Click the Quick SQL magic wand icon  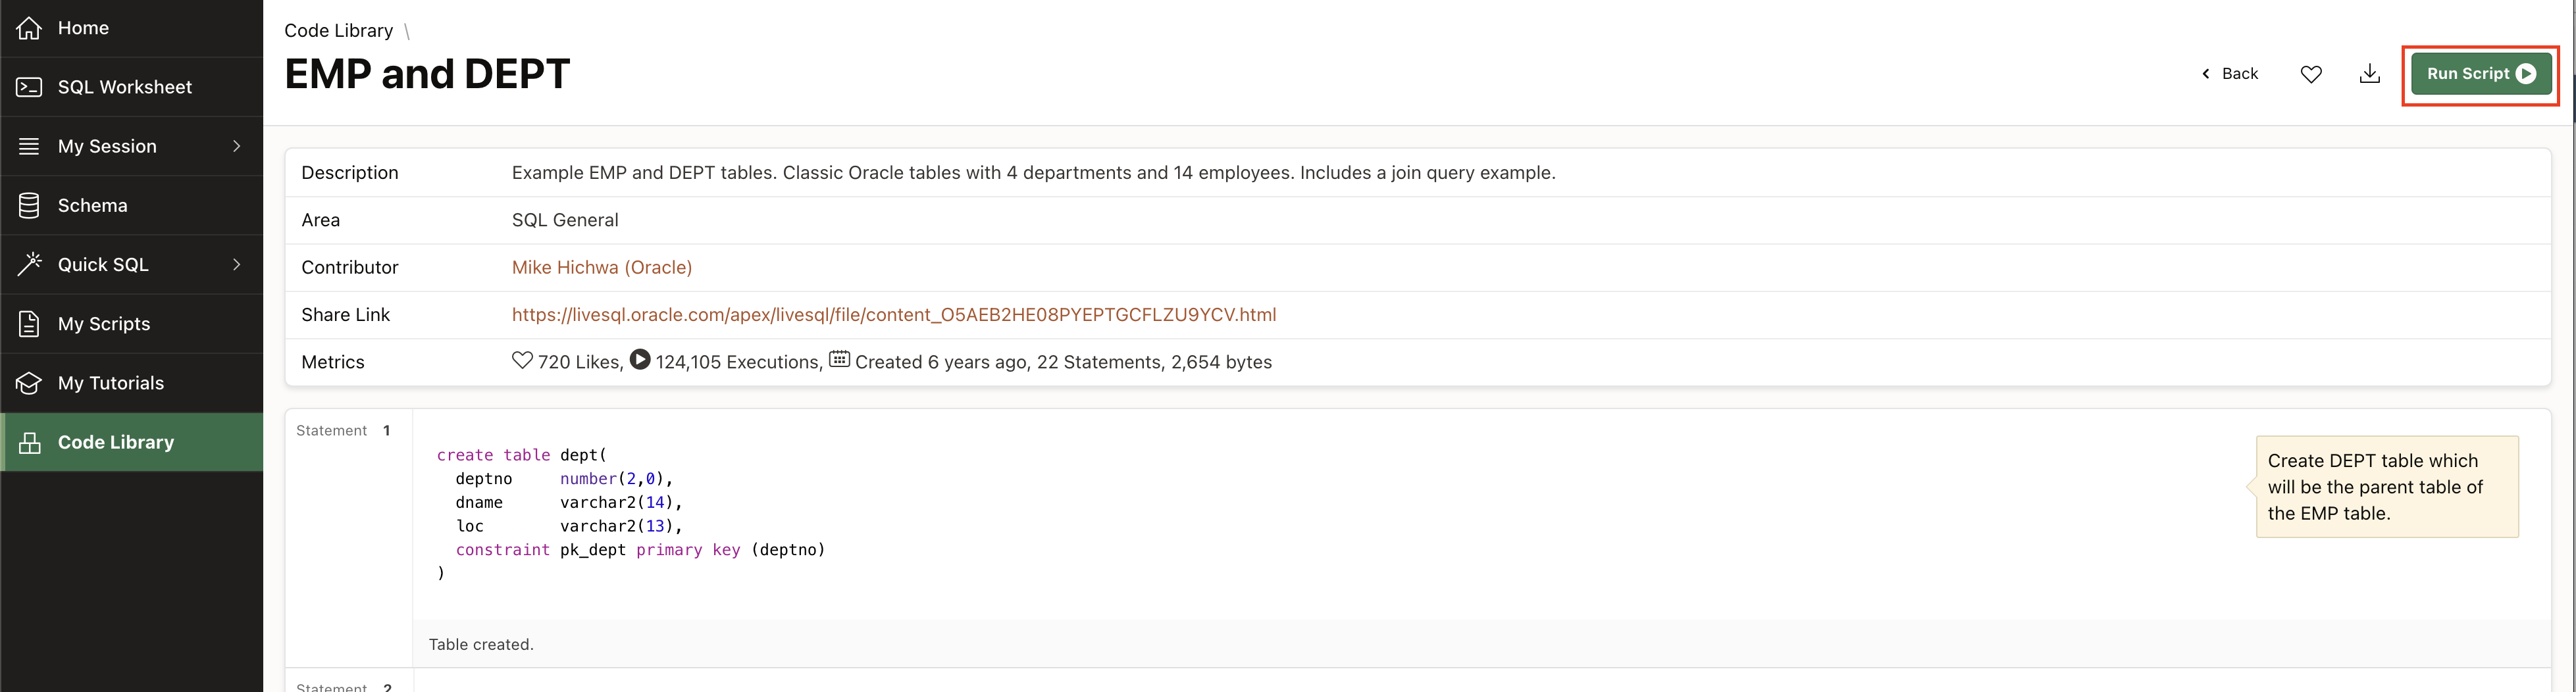point(29,264)
